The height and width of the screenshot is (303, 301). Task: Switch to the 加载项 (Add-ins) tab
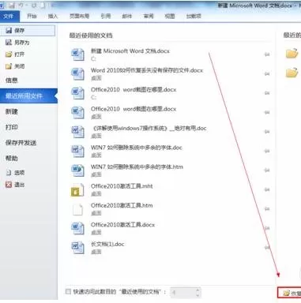pos(194,16)
